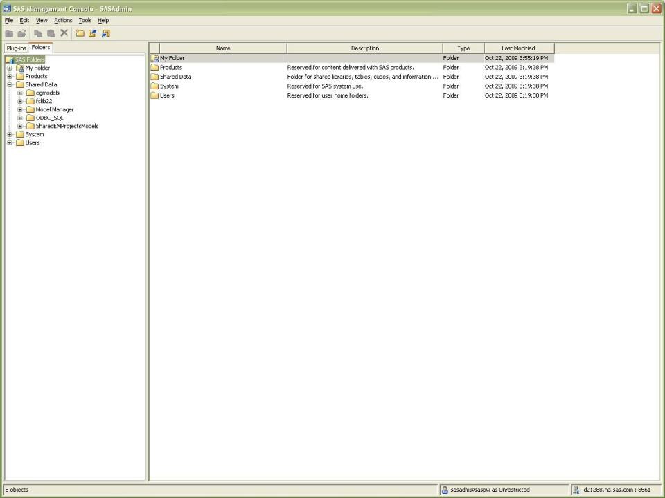Switch to the Plug-ins tab
Viewport: 665px width, 498px height.
(15, 48)
